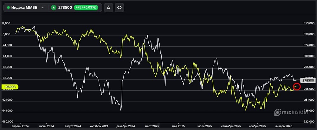Open the Индекс ММВБ dropdown chevron
This screenshot has height=130, width=317.
[42, 8]
